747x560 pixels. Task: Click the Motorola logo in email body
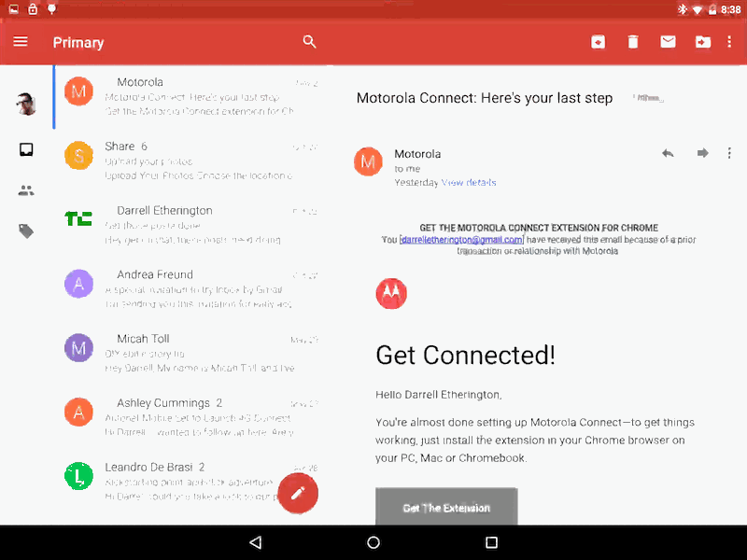[391, 293]
